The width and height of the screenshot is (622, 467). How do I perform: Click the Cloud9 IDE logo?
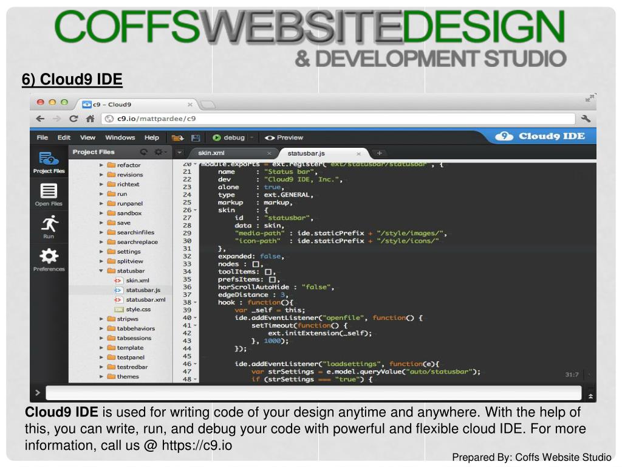click(x=540, y=136)
